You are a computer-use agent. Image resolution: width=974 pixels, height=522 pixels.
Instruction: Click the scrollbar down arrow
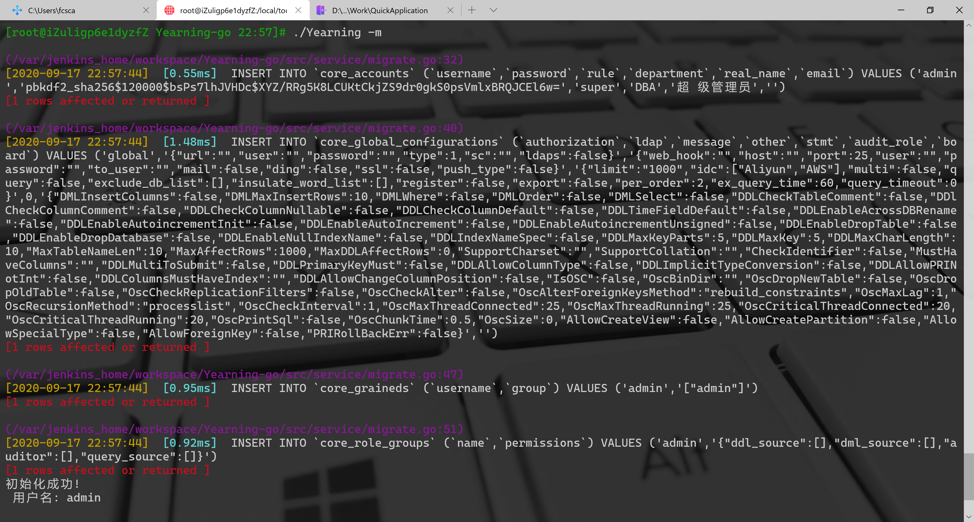[x=969, y=517]
